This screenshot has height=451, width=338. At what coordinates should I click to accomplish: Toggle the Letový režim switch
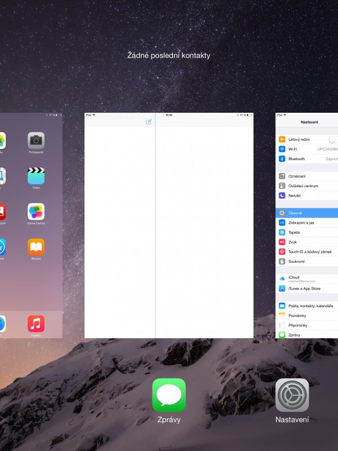[333, 139]
